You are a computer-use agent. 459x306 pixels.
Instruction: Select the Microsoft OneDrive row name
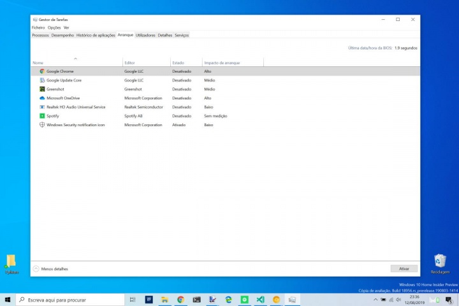63,98
